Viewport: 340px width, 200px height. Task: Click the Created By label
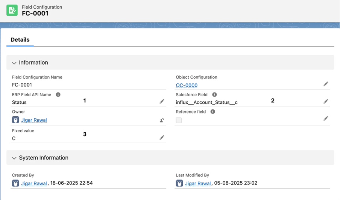click(x=23, y=175)
